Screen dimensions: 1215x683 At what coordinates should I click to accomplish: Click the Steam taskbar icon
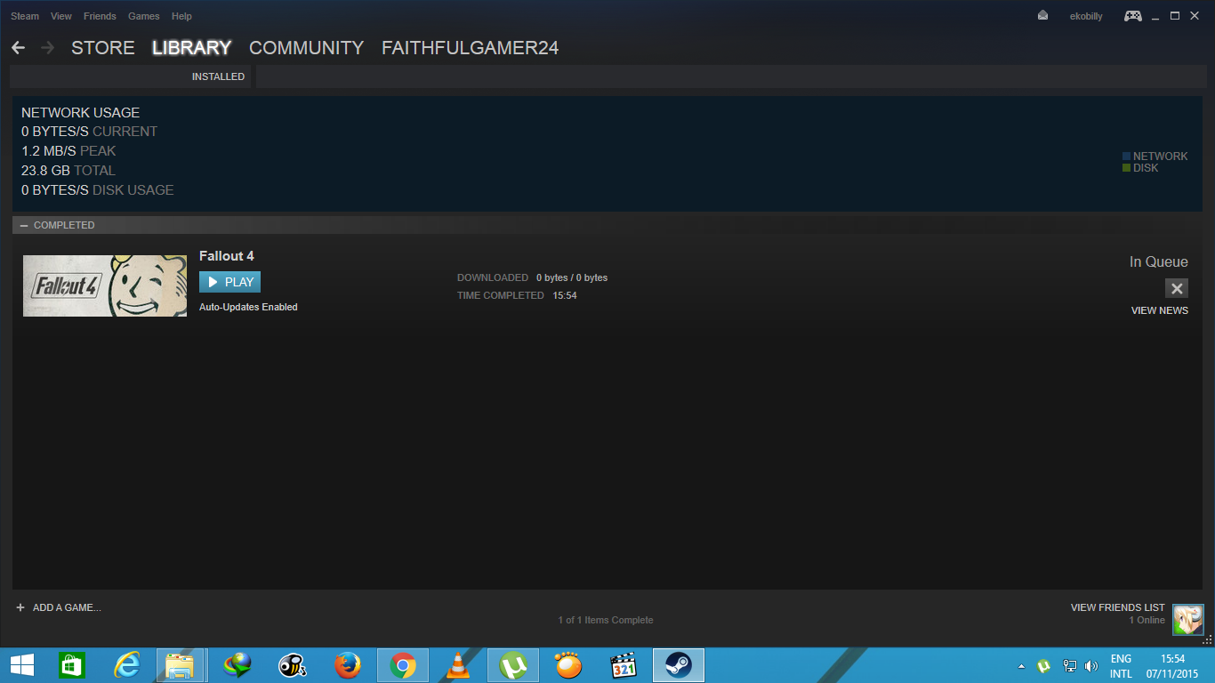tap(679, 665)
